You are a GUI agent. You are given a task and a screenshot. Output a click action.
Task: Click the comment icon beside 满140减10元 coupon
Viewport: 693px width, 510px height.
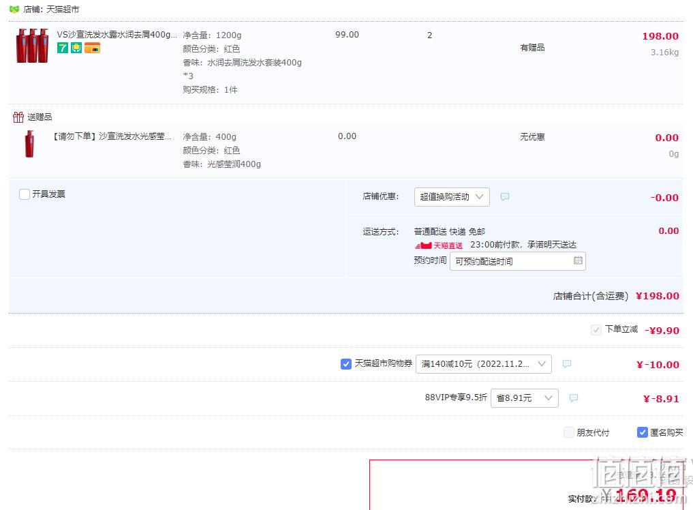(567, 363)
